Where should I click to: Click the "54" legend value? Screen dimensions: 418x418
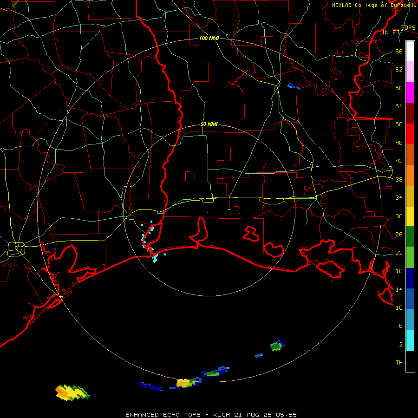399,106
